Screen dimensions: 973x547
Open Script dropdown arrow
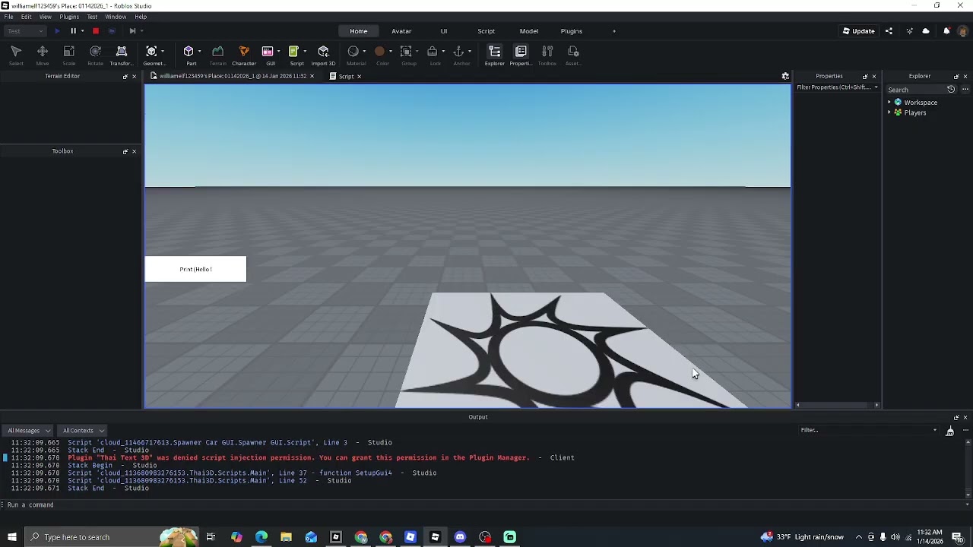[x=304, y=52]
